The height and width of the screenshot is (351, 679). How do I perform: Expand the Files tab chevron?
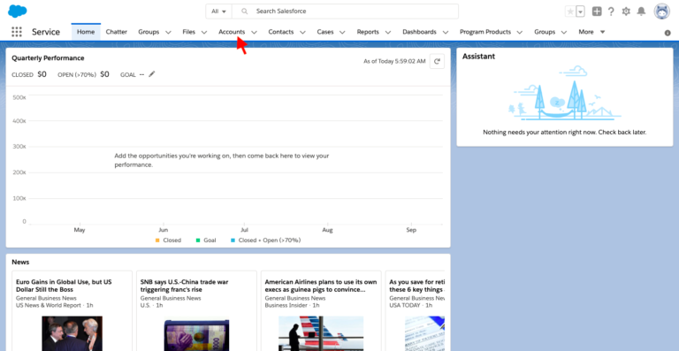pos(204,32)
